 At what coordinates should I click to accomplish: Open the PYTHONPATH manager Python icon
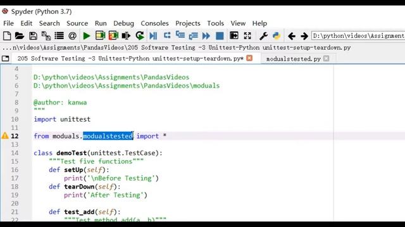[277, 36]
